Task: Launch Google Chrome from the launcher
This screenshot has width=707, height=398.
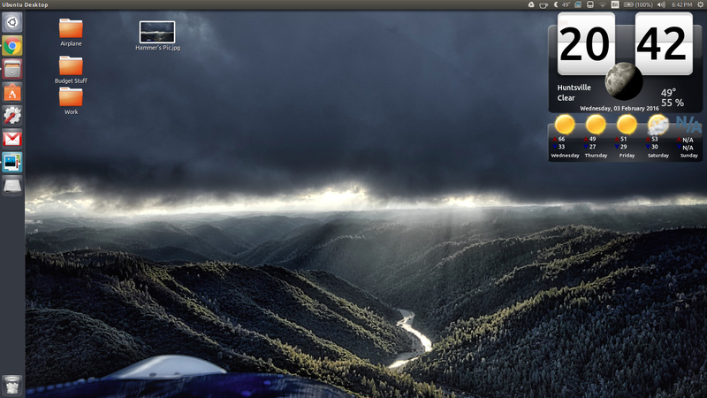Action: point(12,47)
